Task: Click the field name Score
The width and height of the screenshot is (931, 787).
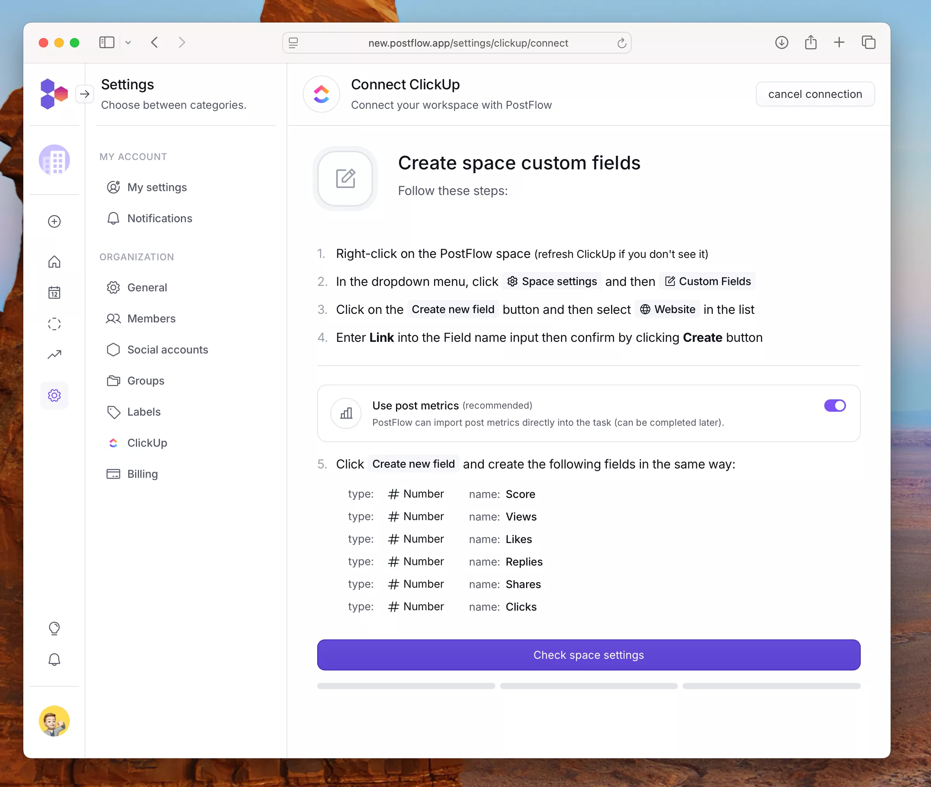Action: [x=520, y=494]
